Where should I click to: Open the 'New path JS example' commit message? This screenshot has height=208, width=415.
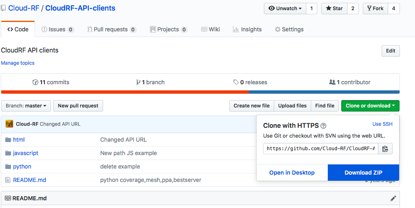pyautogui.click(x=129, y=153)
